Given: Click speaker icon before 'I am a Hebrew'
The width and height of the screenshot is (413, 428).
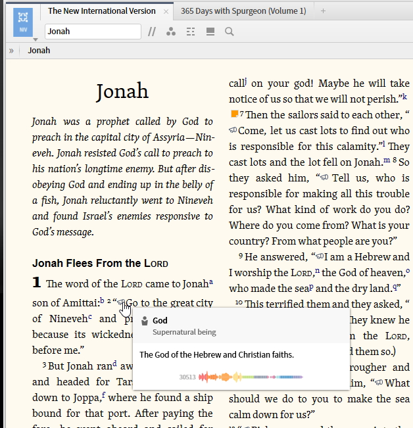Looking at the screenshot, I should (320, 256).
